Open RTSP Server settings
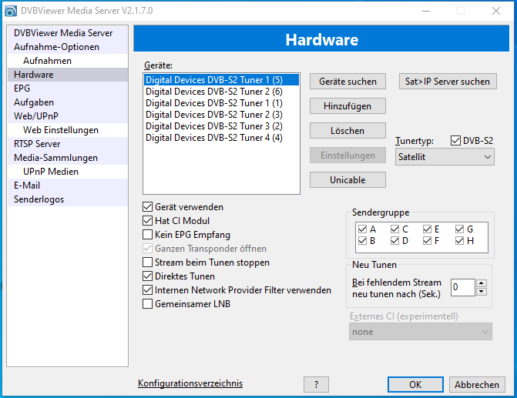Viewport: 517px width, 398px height. (x=68, y=144)
